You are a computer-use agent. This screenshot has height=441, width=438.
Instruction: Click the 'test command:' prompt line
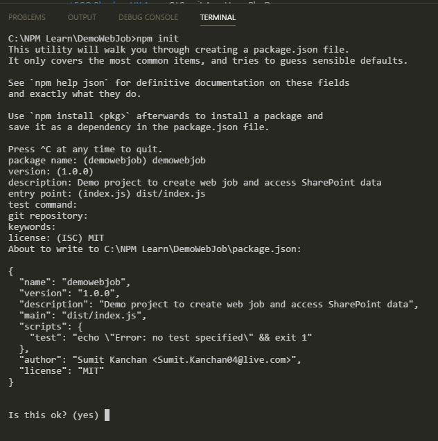[43, 205]
